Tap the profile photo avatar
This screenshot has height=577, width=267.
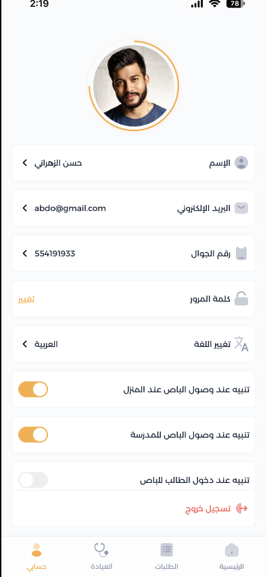click(x=134, y=86)
